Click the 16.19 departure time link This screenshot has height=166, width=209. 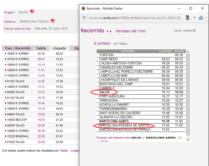[x=41, y=98]
